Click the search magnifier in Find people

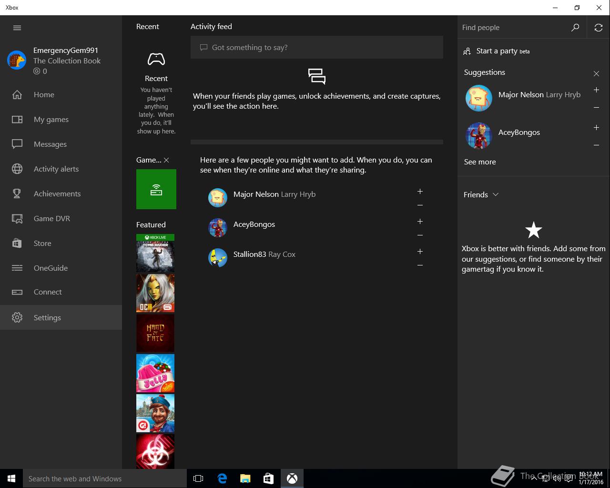point(575,28)
